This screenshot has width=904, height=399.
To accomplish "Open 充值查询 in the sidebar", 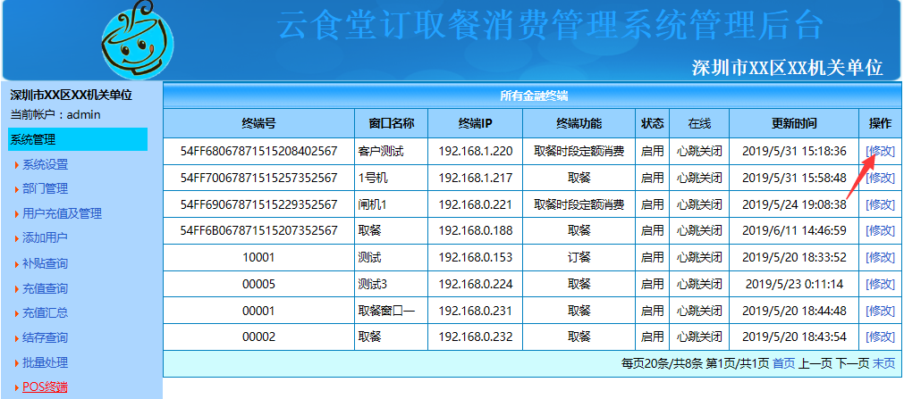I will (45, 288).
